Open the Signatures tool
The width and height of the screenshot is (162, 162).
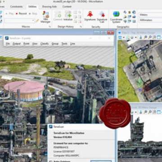point(90,16)
